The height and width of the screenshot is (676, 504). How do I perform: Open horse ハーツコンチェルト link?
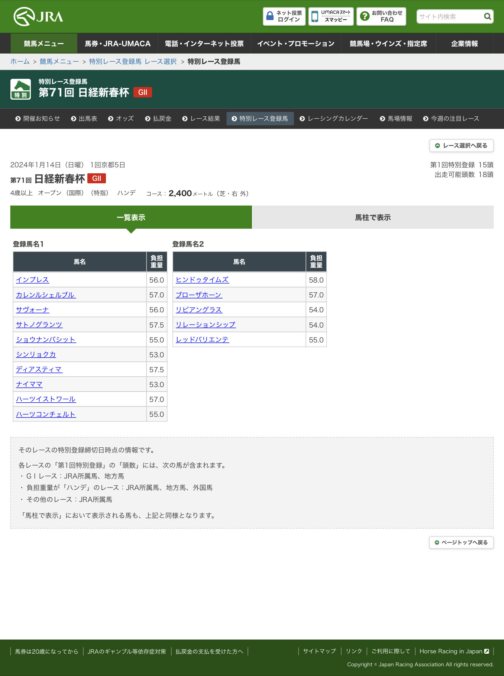coord(46,414)
